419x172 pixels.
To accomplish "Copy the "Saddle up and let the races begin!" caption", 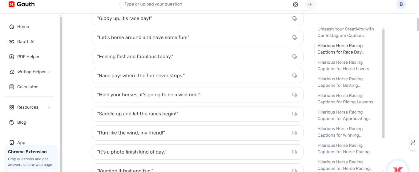I will (x=295, y=114).
